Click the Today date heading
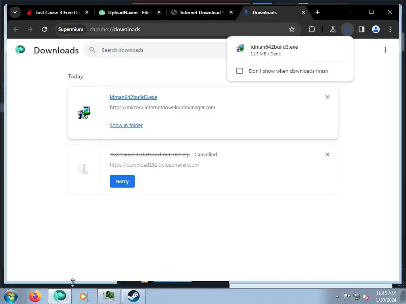The image size is (406, 304). (x=76, y=76)
